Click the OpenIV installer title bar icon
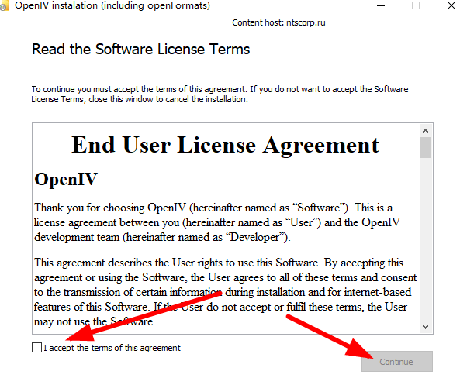This screenshot has width=460, height=378. 4,6
